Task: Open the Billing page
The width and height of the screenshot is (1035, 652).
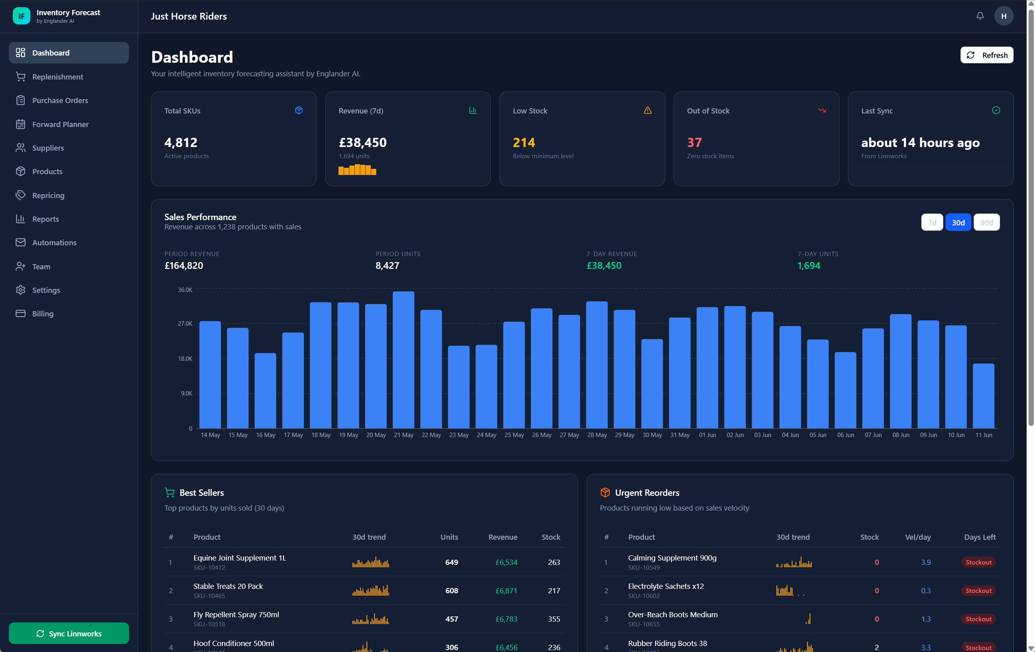Action: 69,314
